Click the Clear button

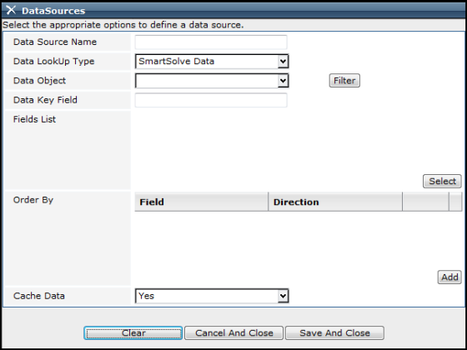point(133,332)
